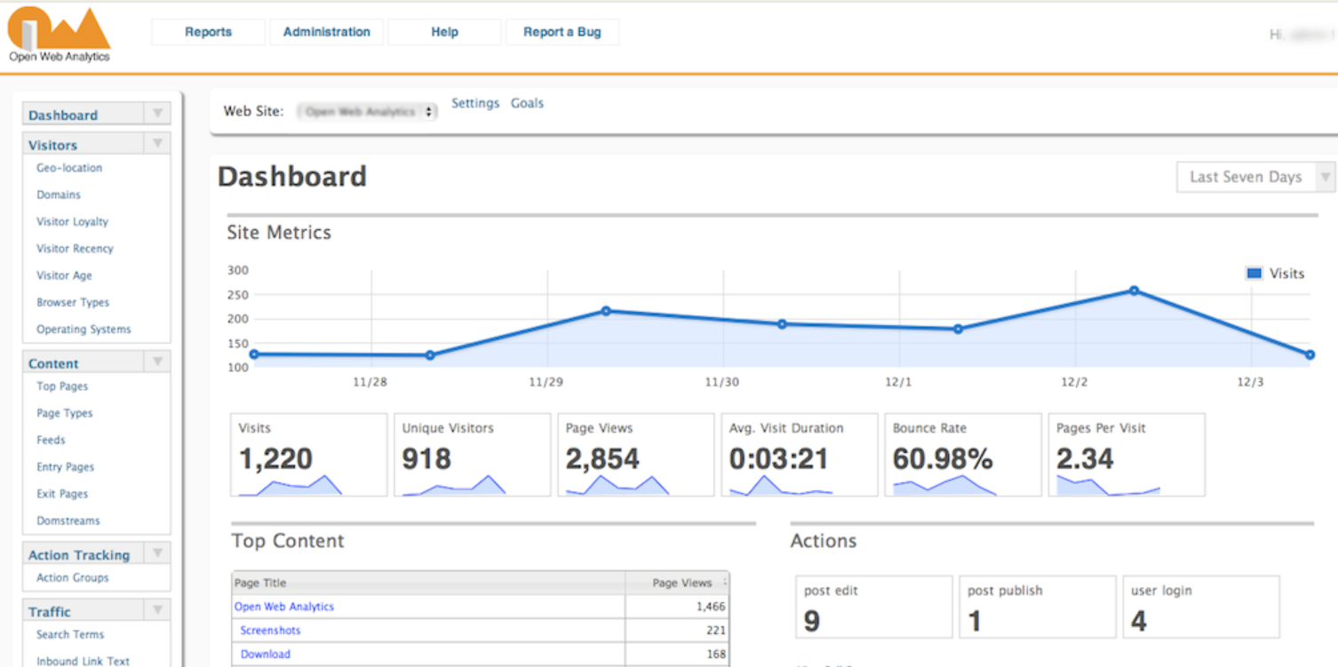Click the Avg. Visit Duration metric box
Screen dimensions: 1338x667
click(x=799, y=455)
